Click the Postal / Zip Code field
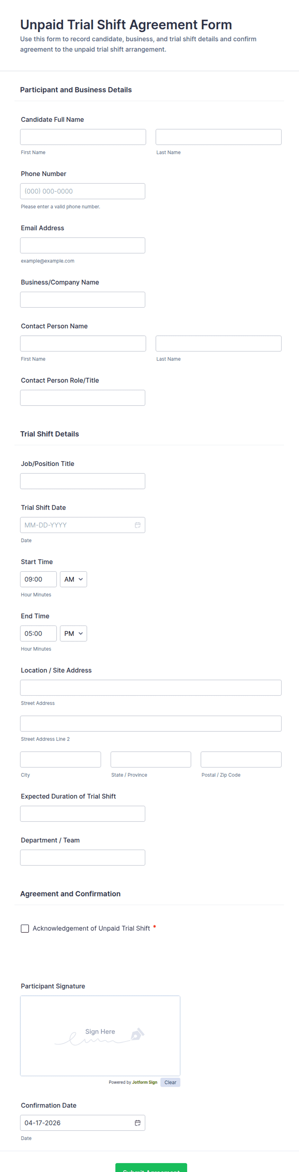This screenshot has width=299, height=1172. pyautogui.click(x=241, y=759)
